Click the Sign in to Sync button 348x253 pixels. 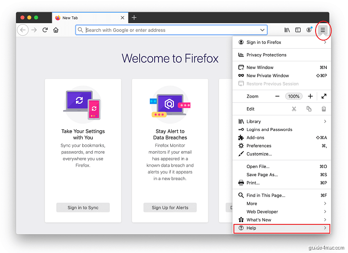click(83, 208)
